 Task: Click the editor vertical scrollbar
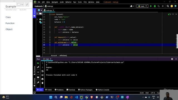(x=177, y=41)
